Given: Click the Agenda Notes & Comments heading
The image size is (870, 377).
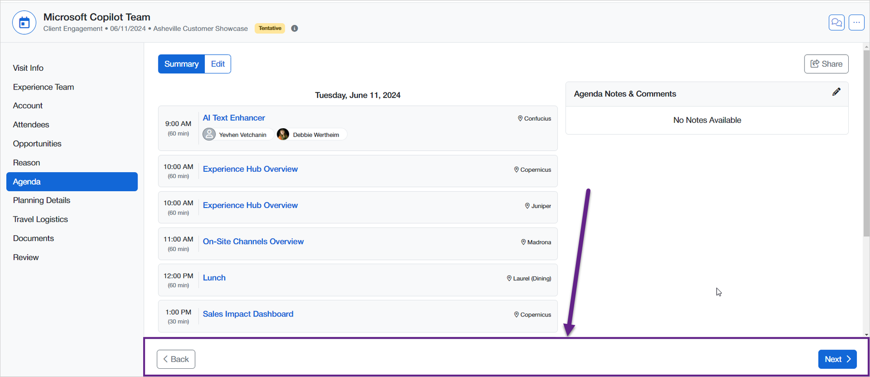Looking at the screenshot, I should tap(625, 94).
